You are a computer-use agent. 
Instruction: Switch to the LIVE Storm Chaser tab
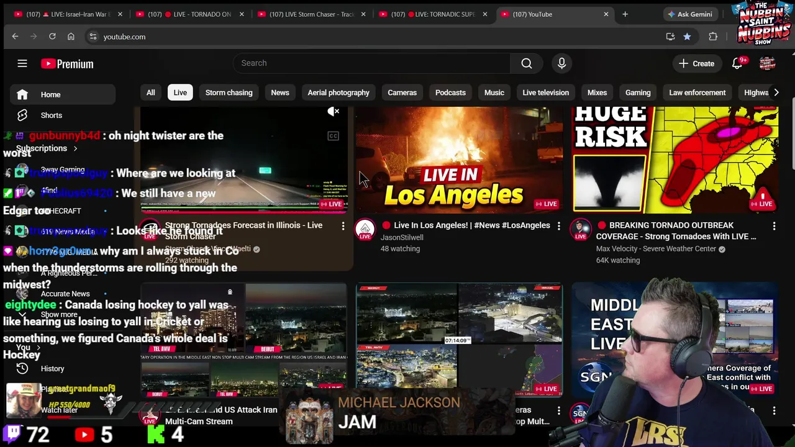click(x=311, y=14)
